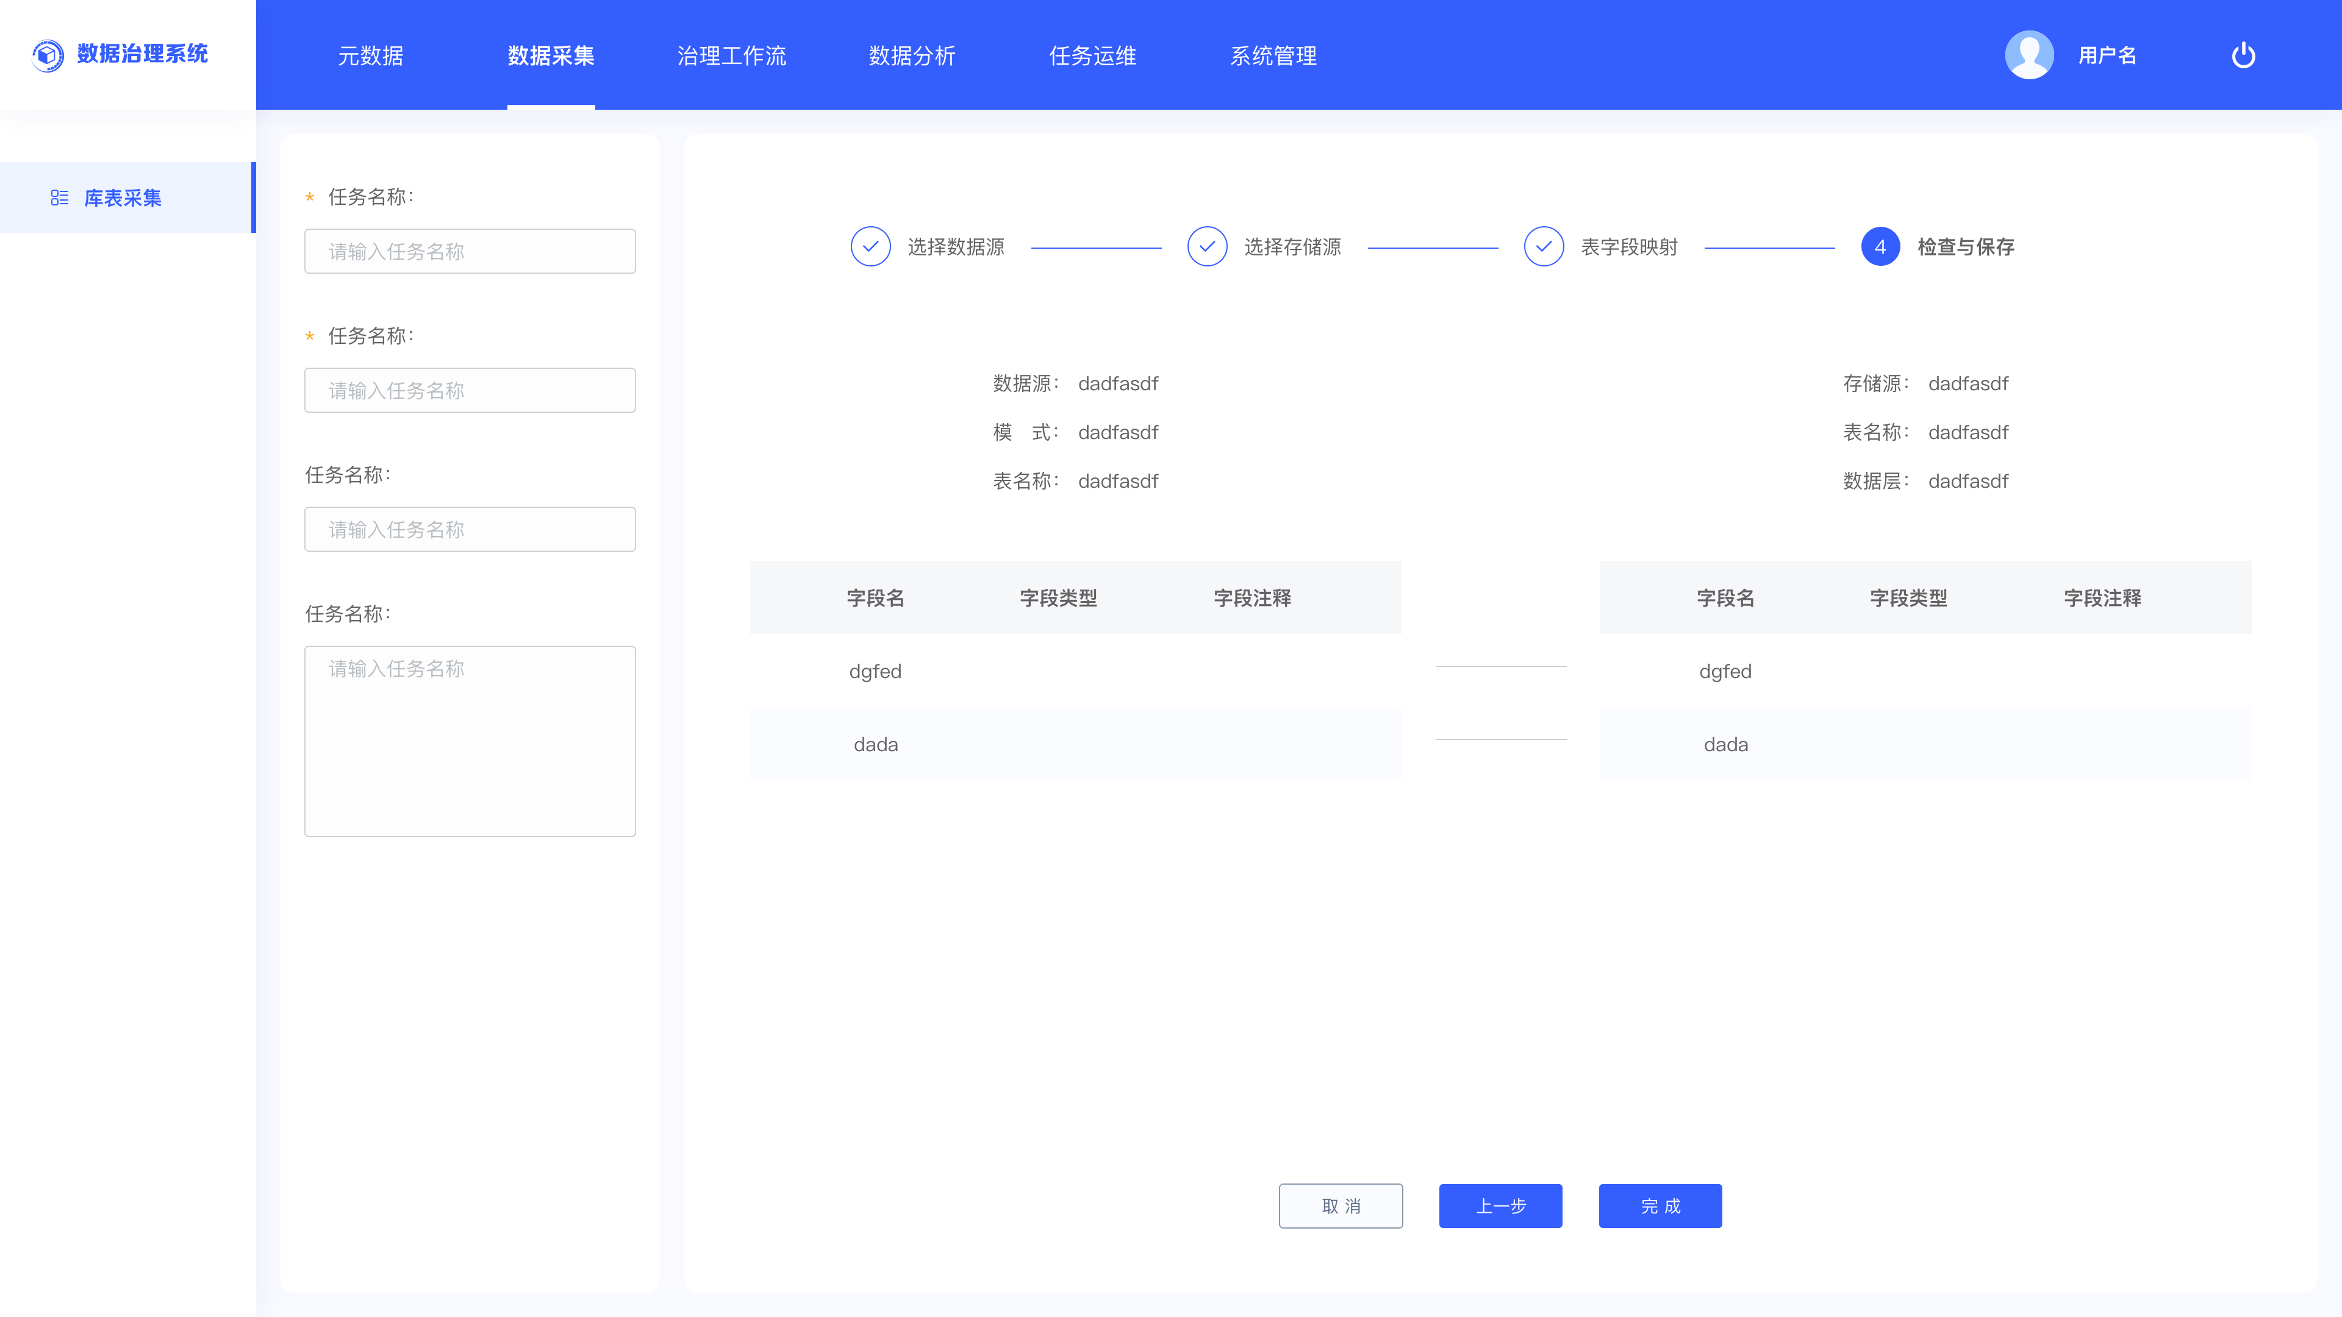Select dada row in the left table
Image resolution: width=2342 pixels, height=1317 pixels.
pos(1075,744)
